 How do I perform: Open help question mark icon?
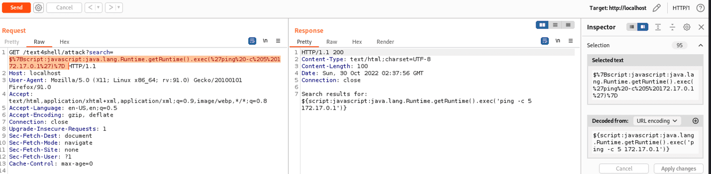(700, 8)
